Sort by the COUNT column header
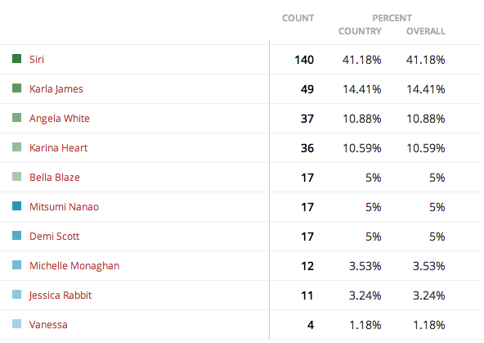 pos(298,18)
